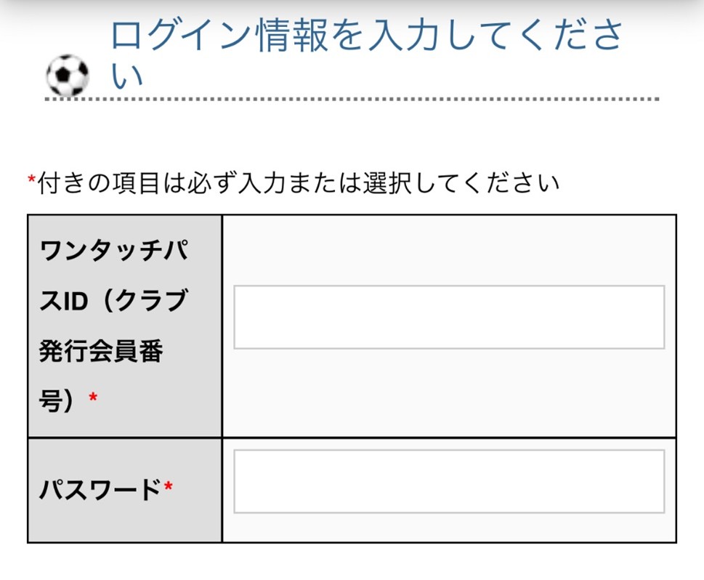Focus the パスワード input field
This screenshot has width=704, height=580.
click(448, 481)
